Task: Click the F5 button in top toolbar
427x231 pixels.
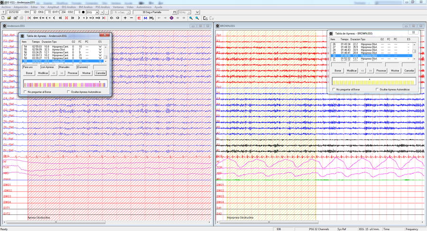Action: [175, 12]
